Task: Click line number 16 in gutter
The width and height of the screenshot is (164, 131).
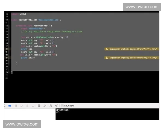Action: (7, 37)
